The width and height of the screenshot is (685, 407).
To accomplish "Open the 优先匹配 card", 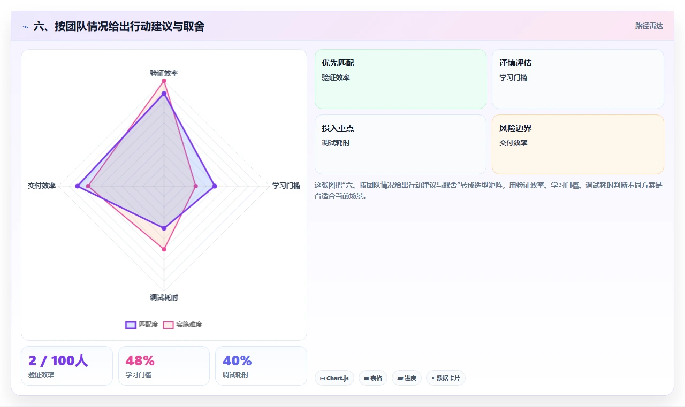I will click(400, 79).
